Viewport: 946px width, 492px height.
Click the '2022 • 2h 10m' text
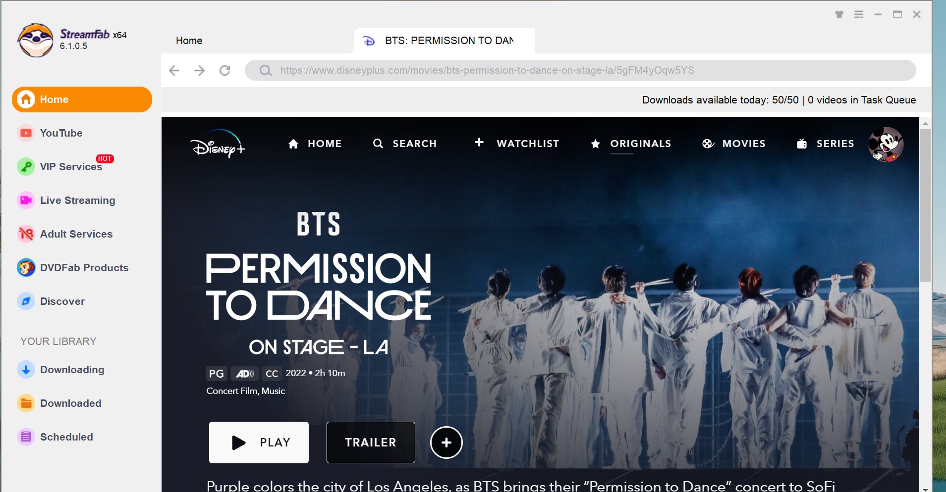(315, 373)
